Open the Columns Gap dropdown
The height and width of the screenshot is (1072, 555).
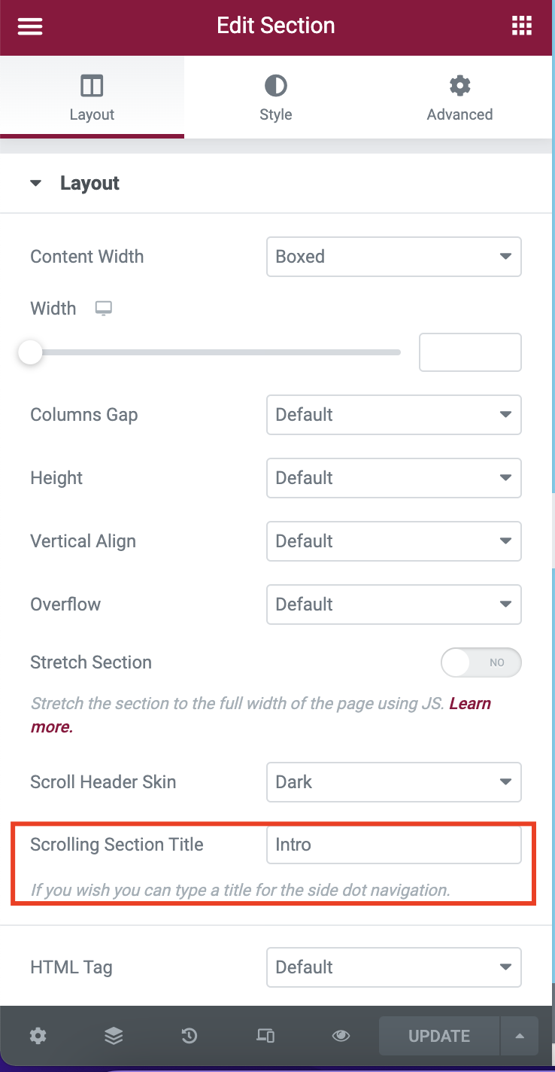coord(393,415)
